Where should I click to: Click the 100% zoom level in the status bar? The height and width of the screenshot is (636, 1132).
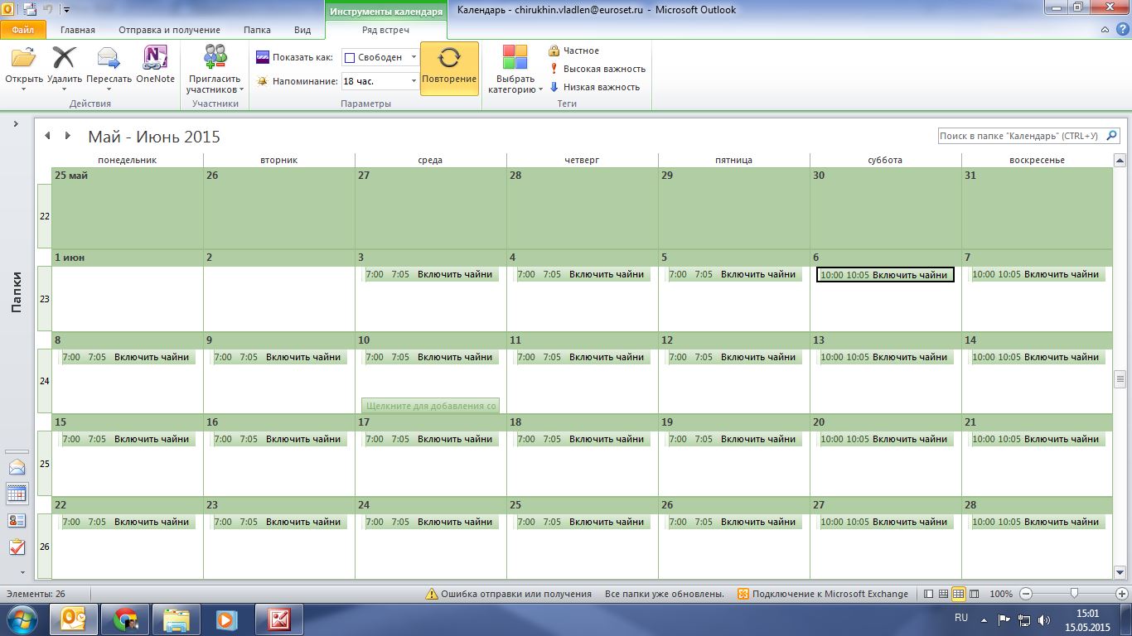1001,594
